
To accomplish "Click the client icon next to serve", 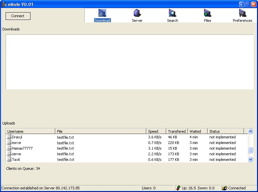I will coord(9,154).
